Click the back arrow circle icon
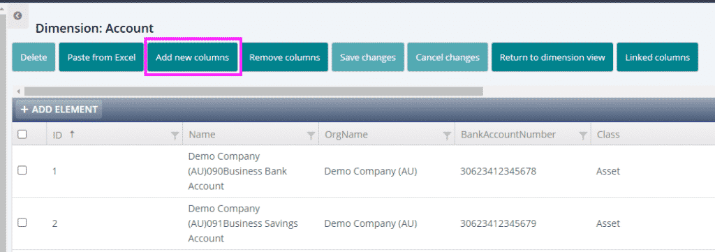This screenshot has width=715, height=252. pyautogui.click(x=17, y=16)
